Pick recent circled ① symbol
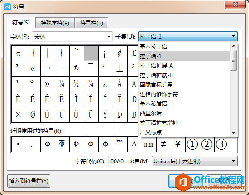The height and width of the screenshot is (195, 249). (192, 144)
